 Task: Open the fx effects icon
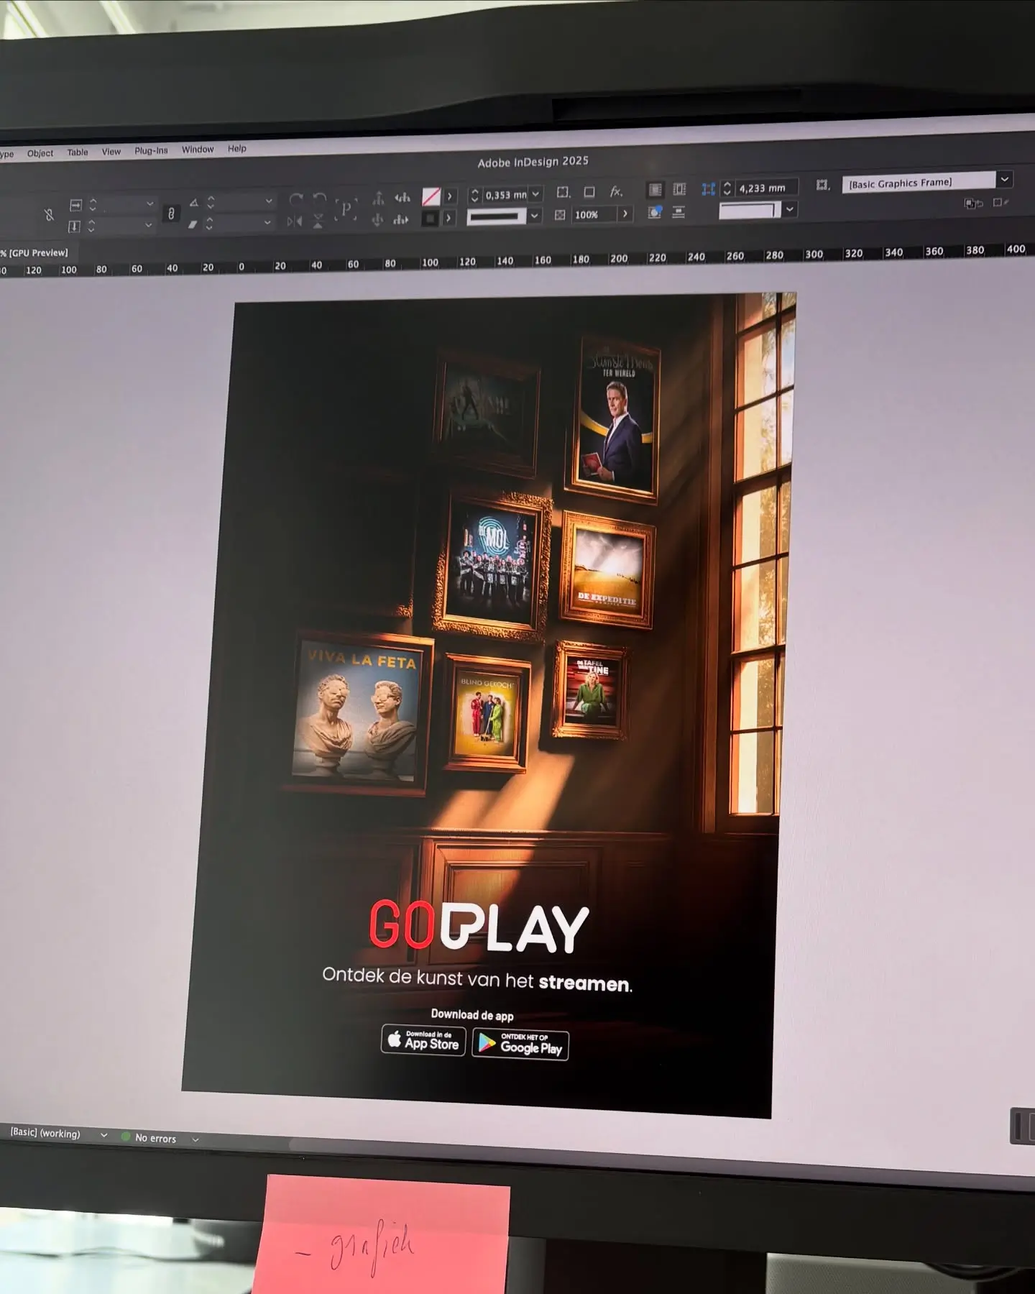click(616, 192)
